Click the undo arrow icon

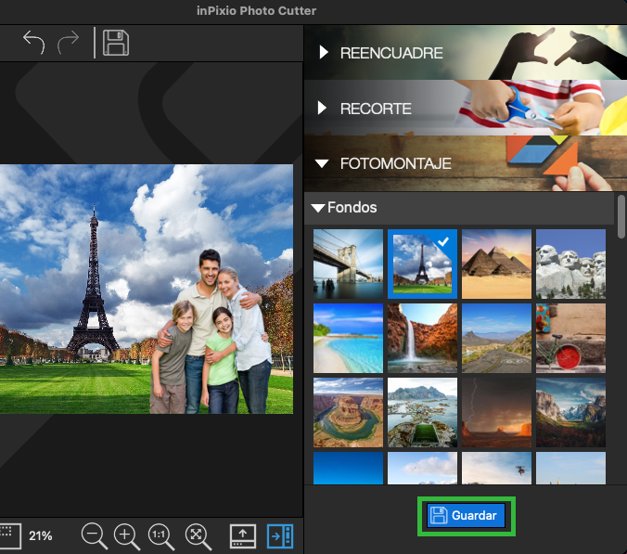[33, 43]
